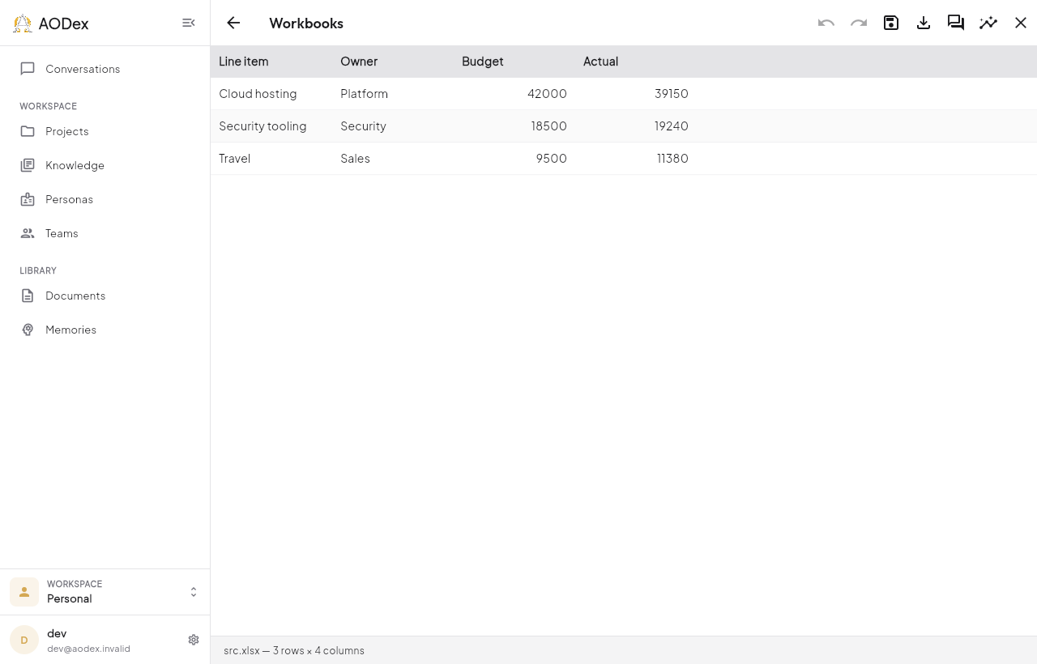This screenshot has width=1037, height=664.
Task: Select the Owner column header
Action: (x=393, y=62)
